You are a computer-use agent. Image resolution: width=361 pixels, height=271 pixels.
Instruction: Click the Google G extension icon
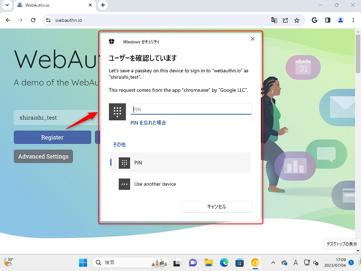pos(314,20)
